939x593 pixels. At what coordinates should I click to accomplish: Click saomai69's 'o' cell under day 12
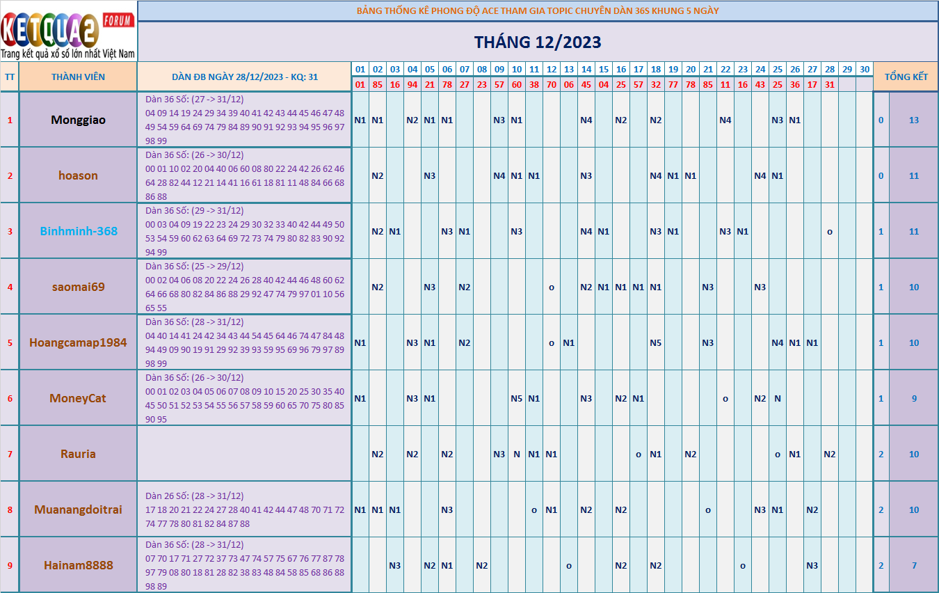coord(552,287)
